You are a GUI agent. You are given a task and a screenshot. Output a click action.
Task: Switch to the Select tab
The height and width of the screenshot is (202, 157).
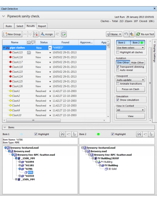click(20, 26)
